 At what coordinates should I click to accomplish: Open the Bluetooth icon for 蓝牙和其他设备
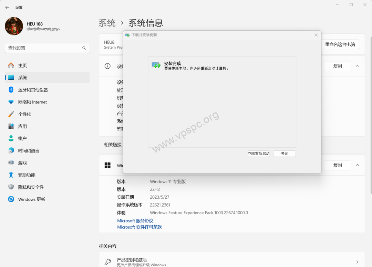point(11,90)
